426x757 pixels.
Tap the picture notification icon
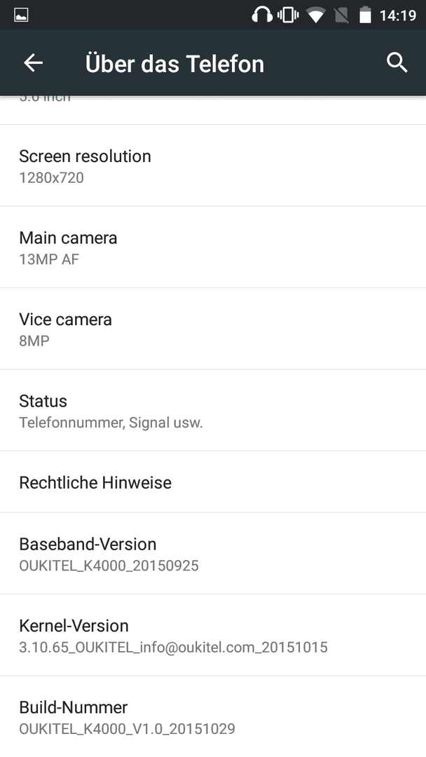pos(21,15)
